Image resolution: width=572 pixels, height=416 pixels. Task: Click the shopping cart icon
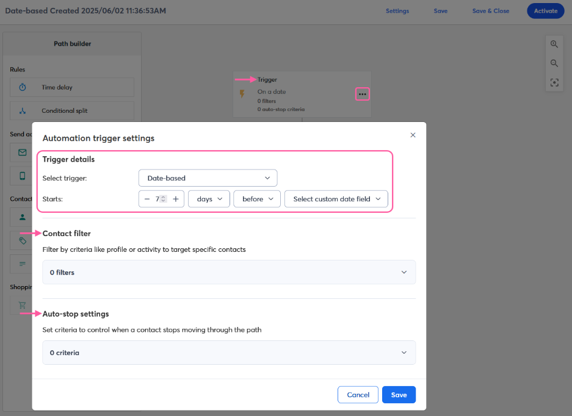tap(23, 305)
